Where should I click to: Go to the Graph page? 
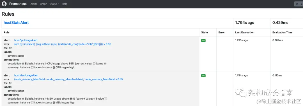pyautogui.click(x=43, y=4)
